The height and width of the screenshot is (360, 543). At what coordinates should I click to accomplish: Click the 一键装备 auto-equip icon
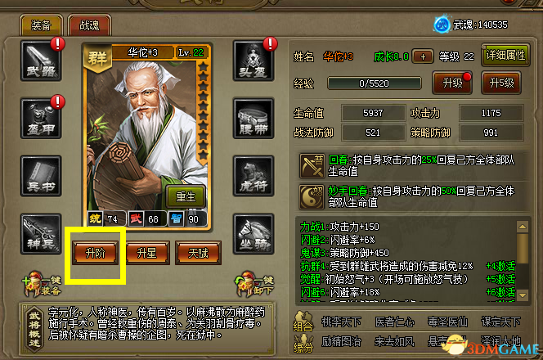(x=43, y=285)
